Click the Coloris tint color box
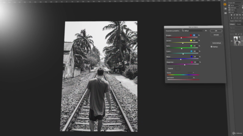 178,68
